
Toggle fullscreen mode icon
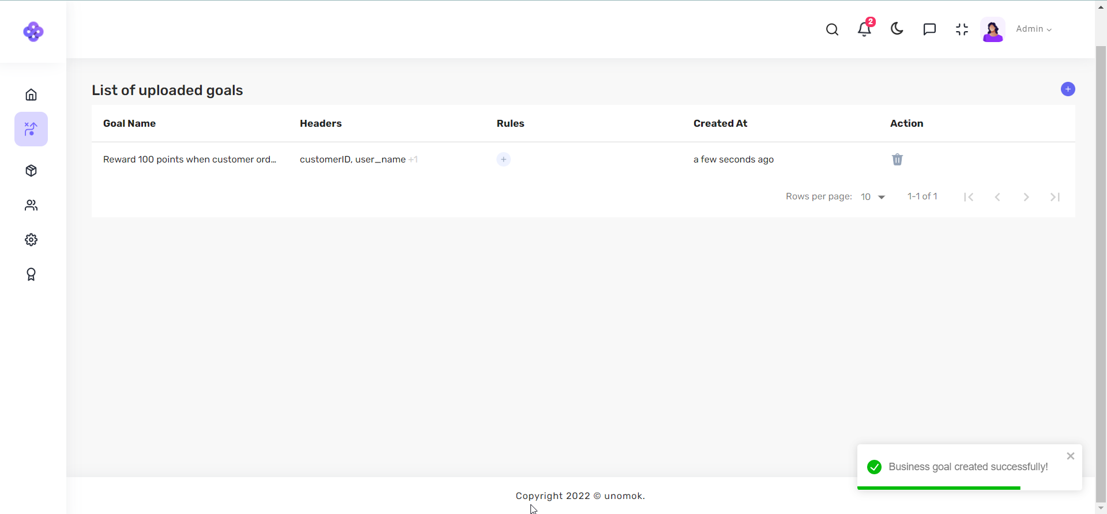pos(962,29)
